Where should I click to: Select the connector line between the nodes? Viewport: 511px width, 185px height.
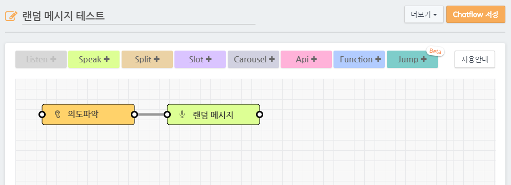(150, 114)
